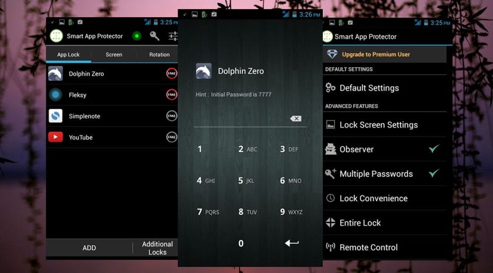Tap the Observer label
Image resolution: width=493 pixels, height=273 pixels.
tap(357, 149)
